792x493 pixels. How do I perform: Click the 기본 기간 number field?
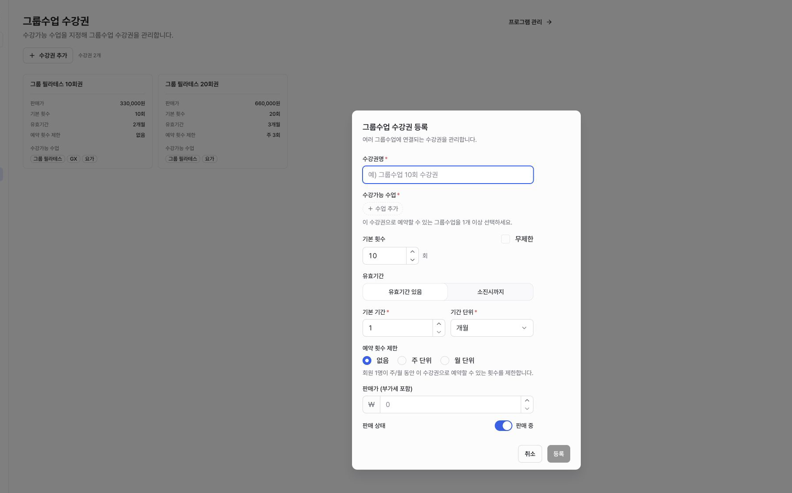click(398, 328)
